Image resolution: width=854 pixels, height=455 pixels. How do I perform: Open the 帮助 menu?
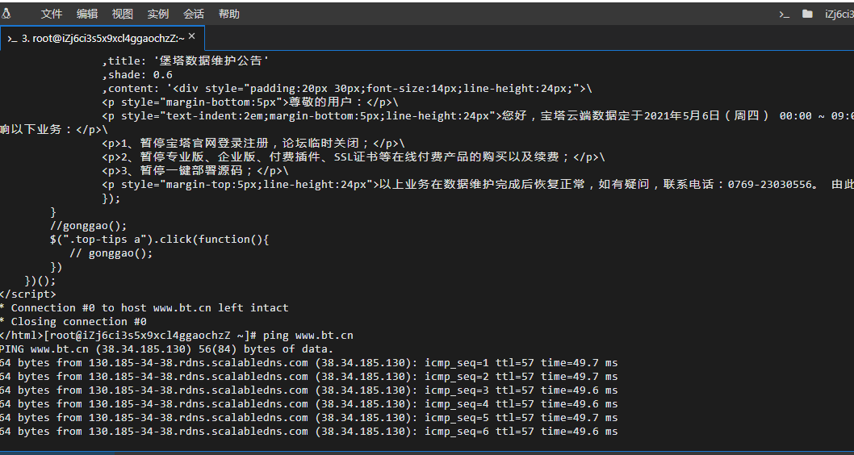tap(228, 15)
